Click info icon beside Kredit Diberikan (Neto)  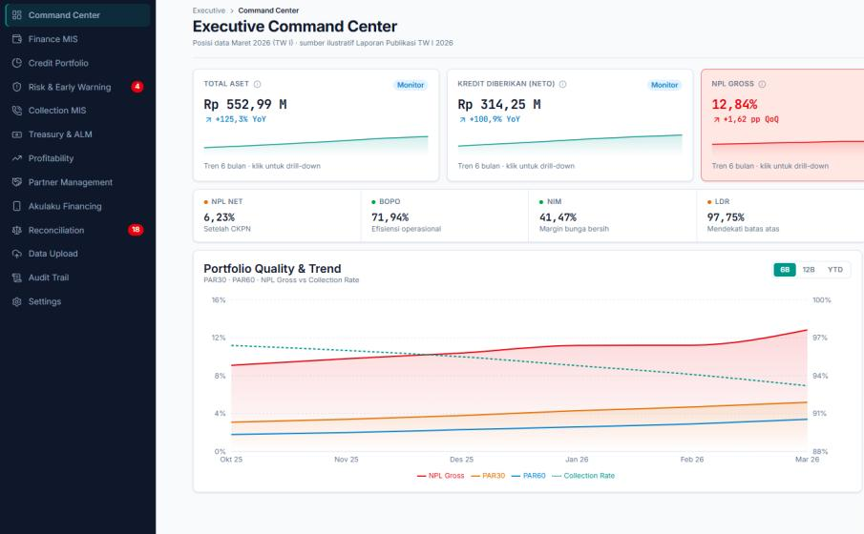562,84
